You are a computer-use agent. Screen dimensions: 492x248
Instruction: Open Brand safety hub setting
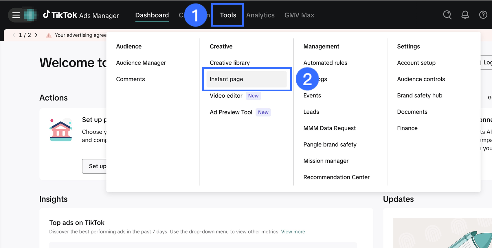click(x=419, y=95)
